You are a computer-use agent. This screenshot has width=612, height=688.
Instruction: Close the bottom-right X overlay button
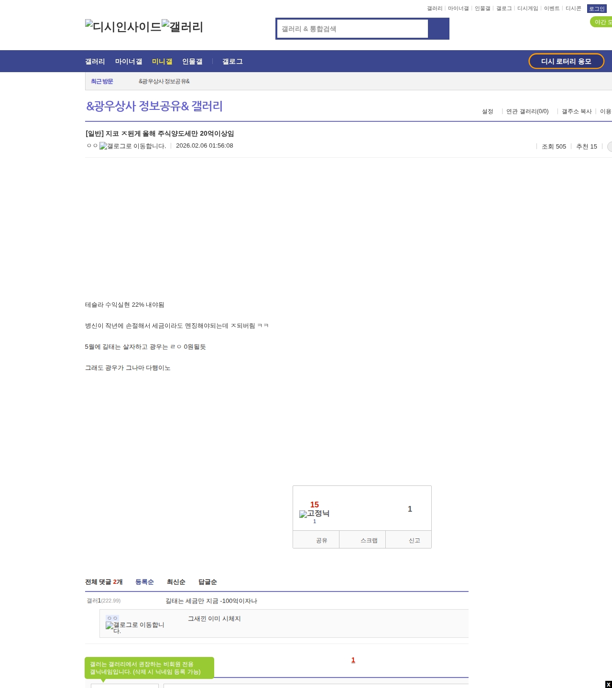[608, 684]
